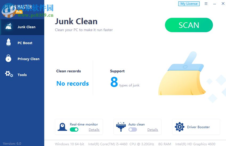Click the 'Support' heading

[x=117, y=71]
